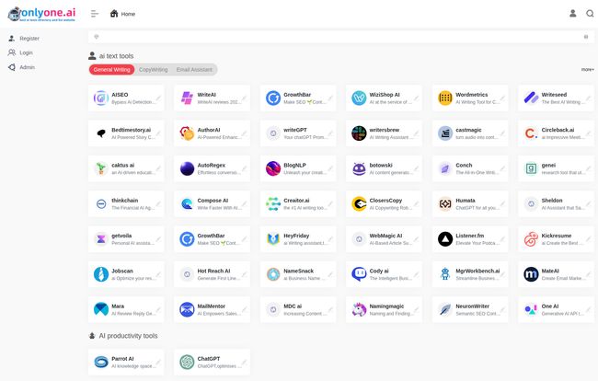Select the General Writing tab
This screenshot has height=381, width=598.
111,70
